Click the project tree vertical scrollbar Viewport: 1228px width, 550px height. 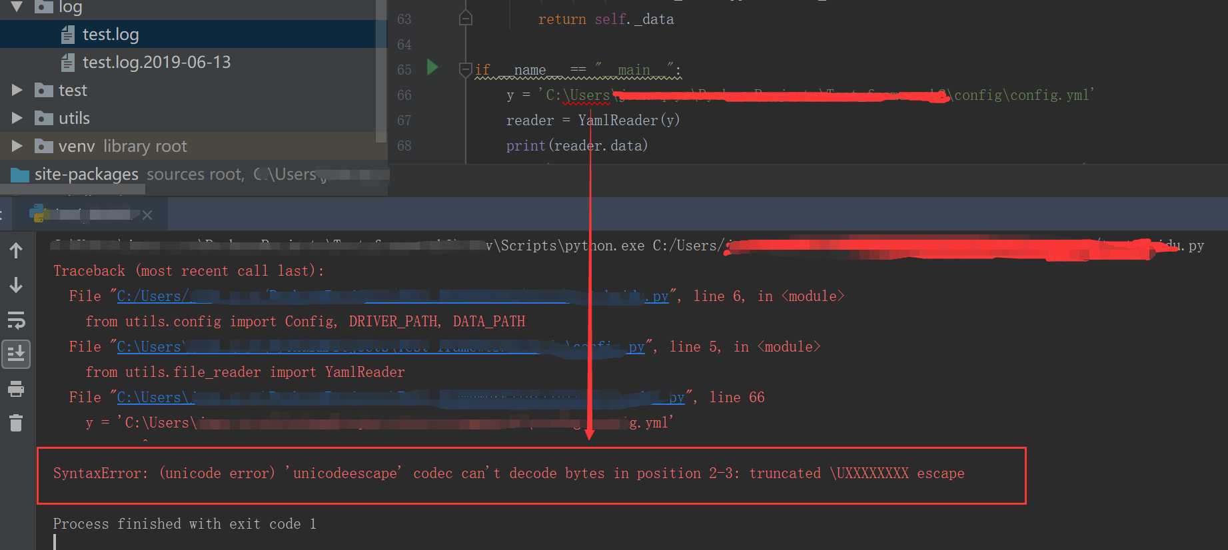tap(381, 71)
